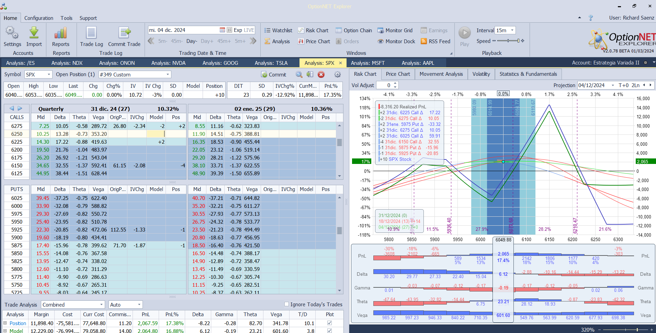Open the trading date calendar picker
The height and width of the screenshot is (333, 656).
tap(222, 30)
